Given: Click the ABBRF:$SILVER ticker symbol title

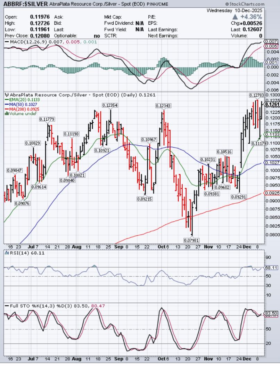Looking at the screenshot, I should [26, 4].
